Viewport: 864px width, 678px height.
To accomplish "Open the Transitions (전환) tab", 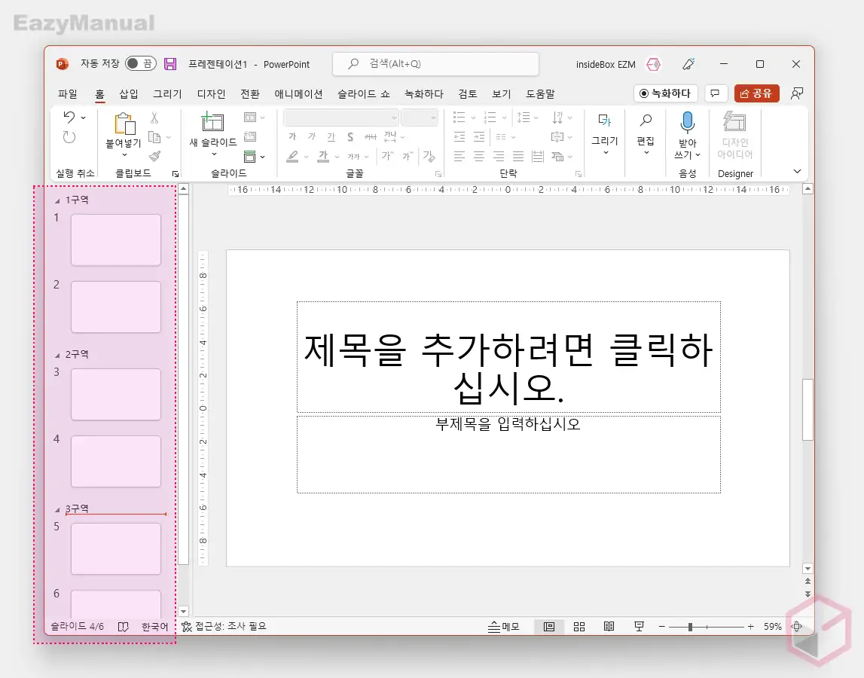I will [250, 94].
